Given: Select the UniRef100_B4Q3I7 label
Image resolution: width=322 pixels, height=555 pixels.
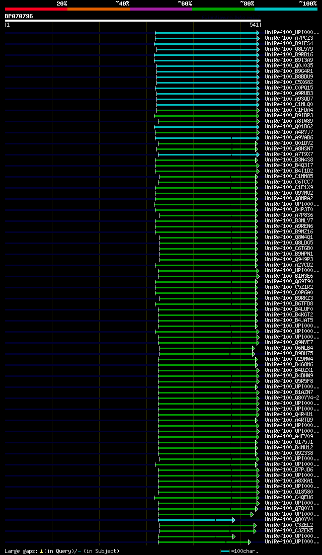Looking at the screenshot, I should [x=289, y=166].
